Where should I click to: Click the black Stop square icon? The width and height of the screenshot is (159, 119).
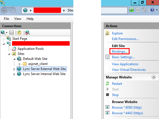107,95
